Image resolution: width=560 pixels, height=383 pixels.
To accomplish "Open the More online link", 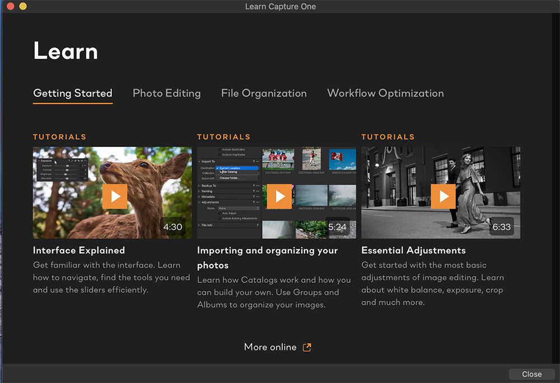I will 270,347.
